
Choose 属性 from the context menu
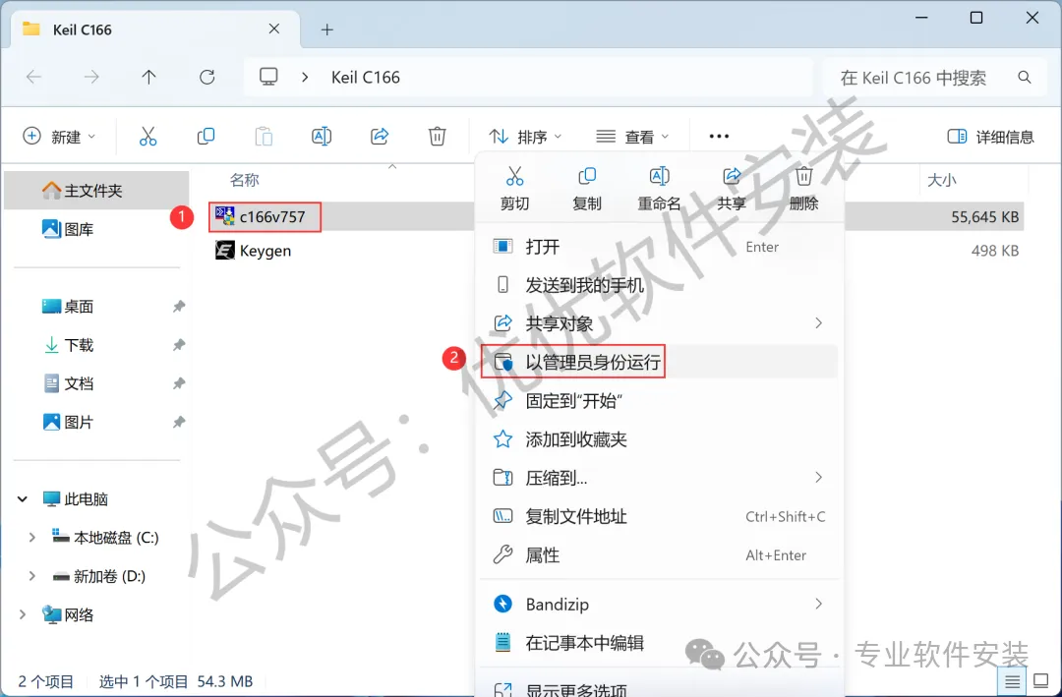pos(659,554)
